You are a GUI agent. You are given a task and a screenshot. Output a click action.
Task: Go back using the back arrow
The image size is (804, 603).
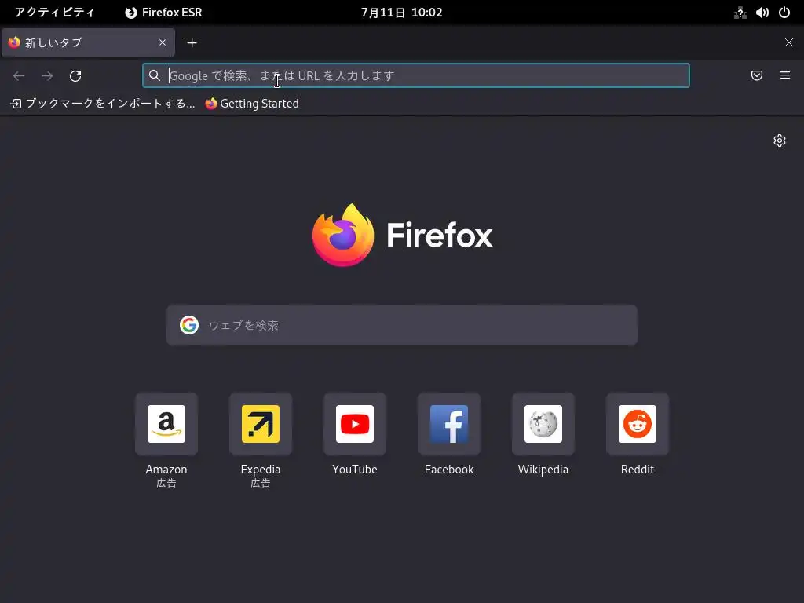coord(19,76)
